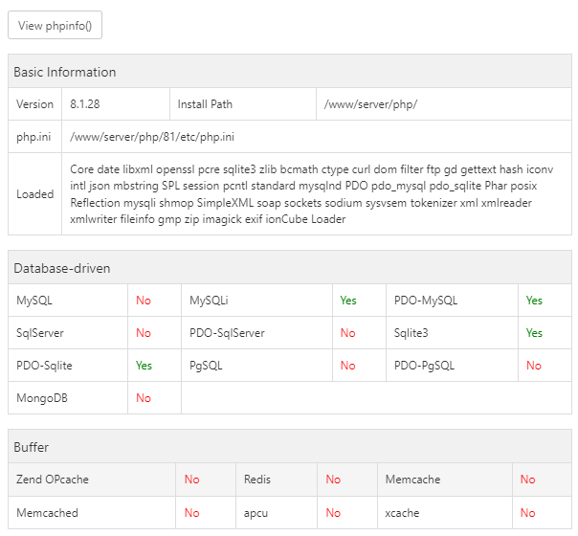This screenshot has width=578, height=536.
Task: Click the Yes status next to Sqlite3
Action: pyautogui.click(x=534, y=333)
